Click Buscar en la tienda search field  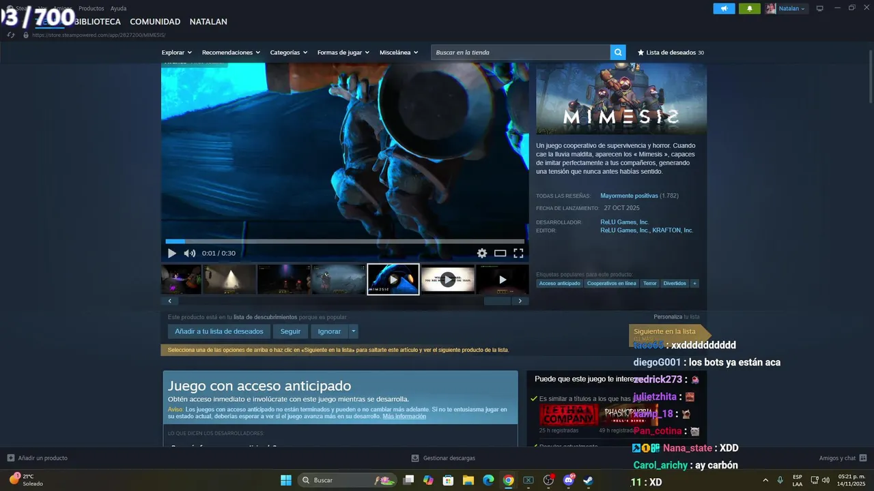520,53
